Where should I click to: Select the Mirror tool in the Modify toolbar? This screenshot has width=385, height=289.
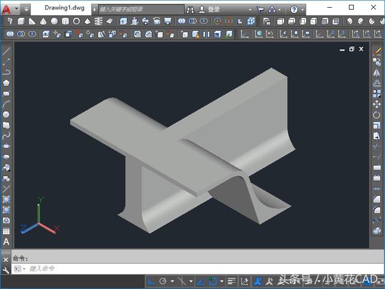click(377, 73)
